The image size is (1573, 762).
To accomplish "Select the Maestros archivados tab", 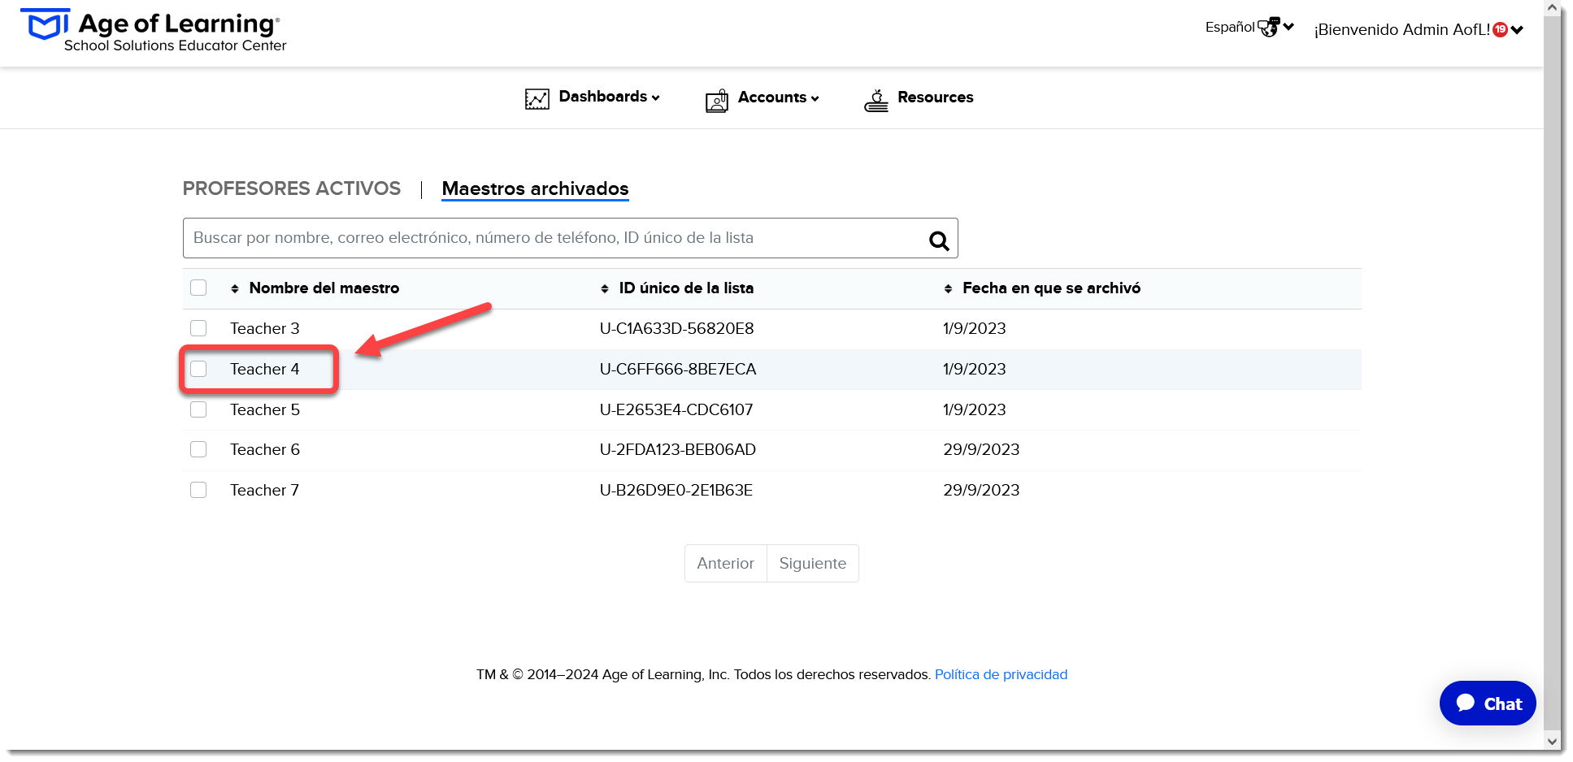I will pyautogui.click(x=535, y=188).
